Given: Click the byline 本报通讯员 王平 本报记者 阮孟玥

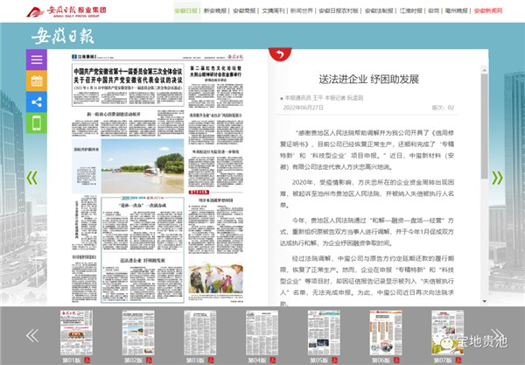Looking at the screenshot, I should coord(324,98).
